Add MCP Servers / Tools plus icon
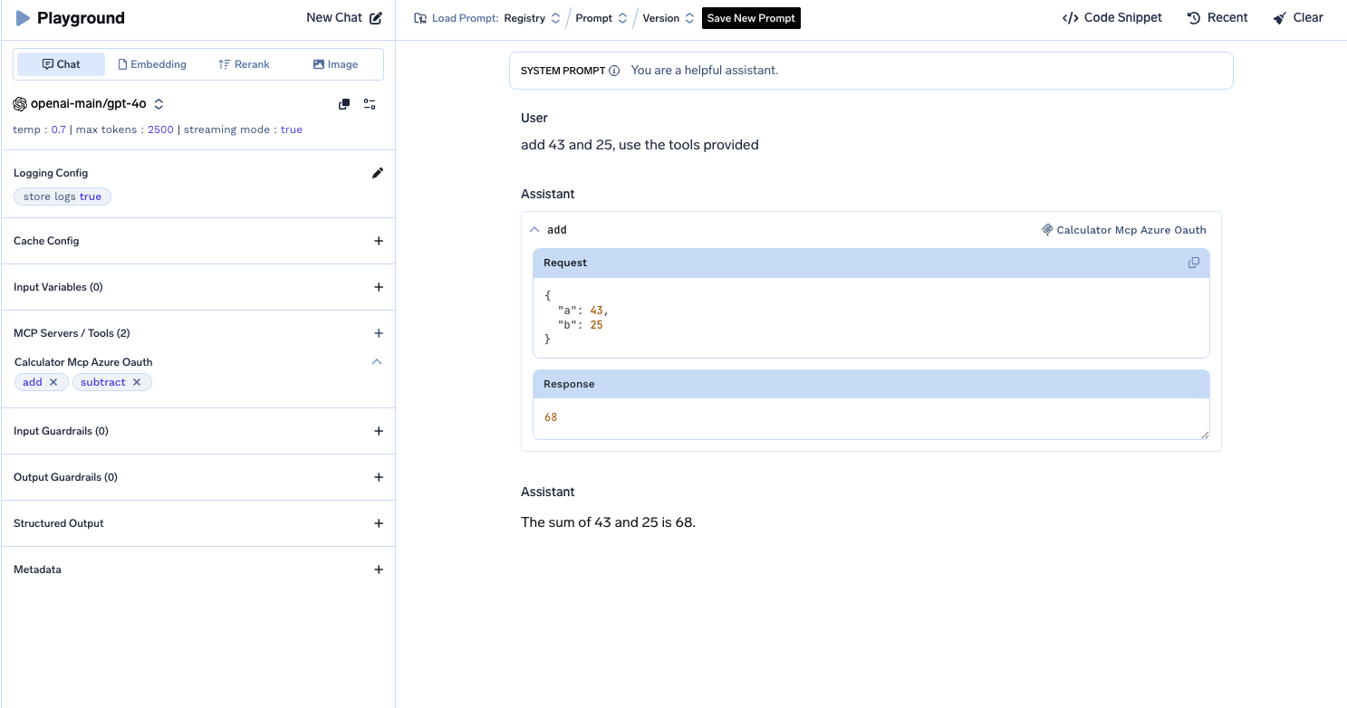This screenshot has width=1347, height=708. coord(379,333)
